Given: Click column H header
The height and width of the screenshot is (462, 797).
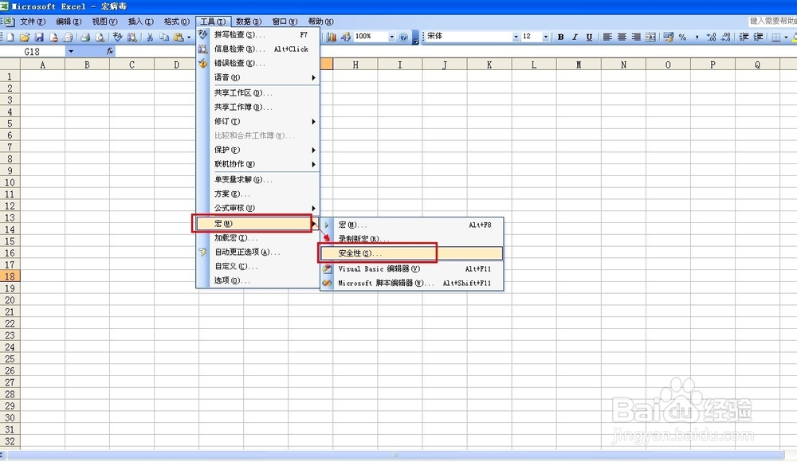Looking at the screenshot, I should click(355, 65).
